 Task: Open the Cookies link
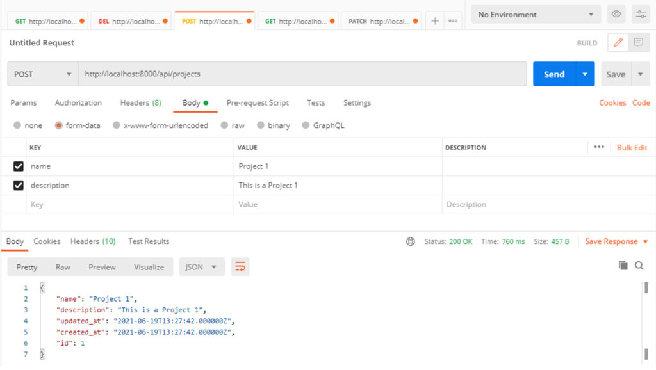[612, 102]
